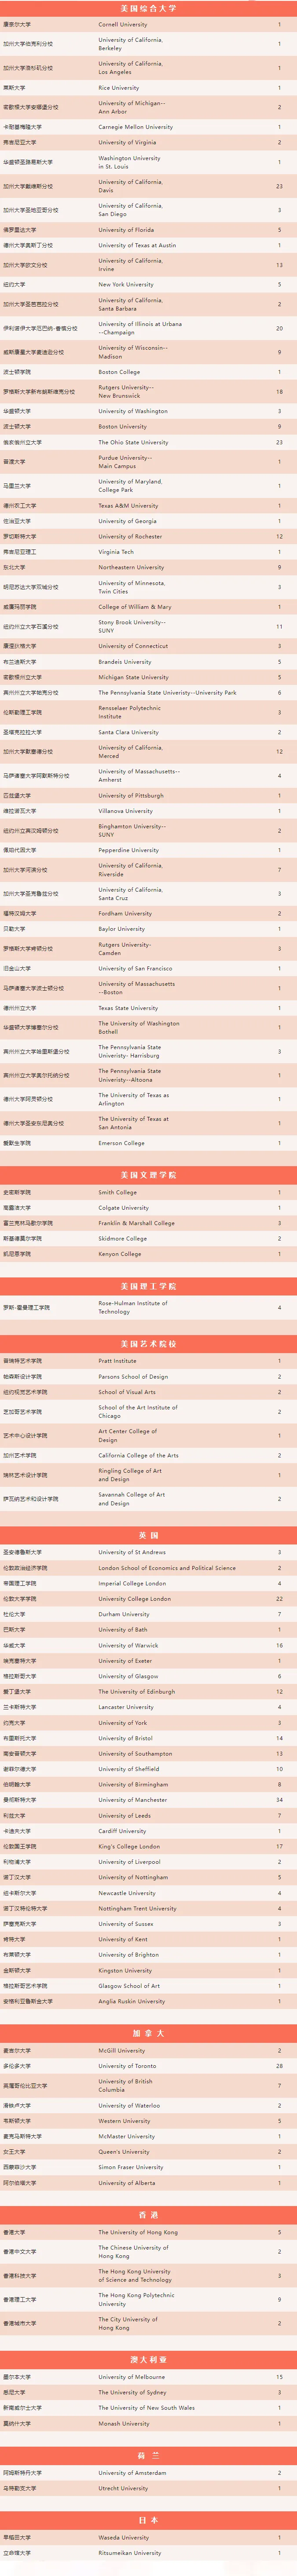Click 'University of Pittsburgh' text
This screenshot has width=297, height=2576.
(x=131, y=796)
